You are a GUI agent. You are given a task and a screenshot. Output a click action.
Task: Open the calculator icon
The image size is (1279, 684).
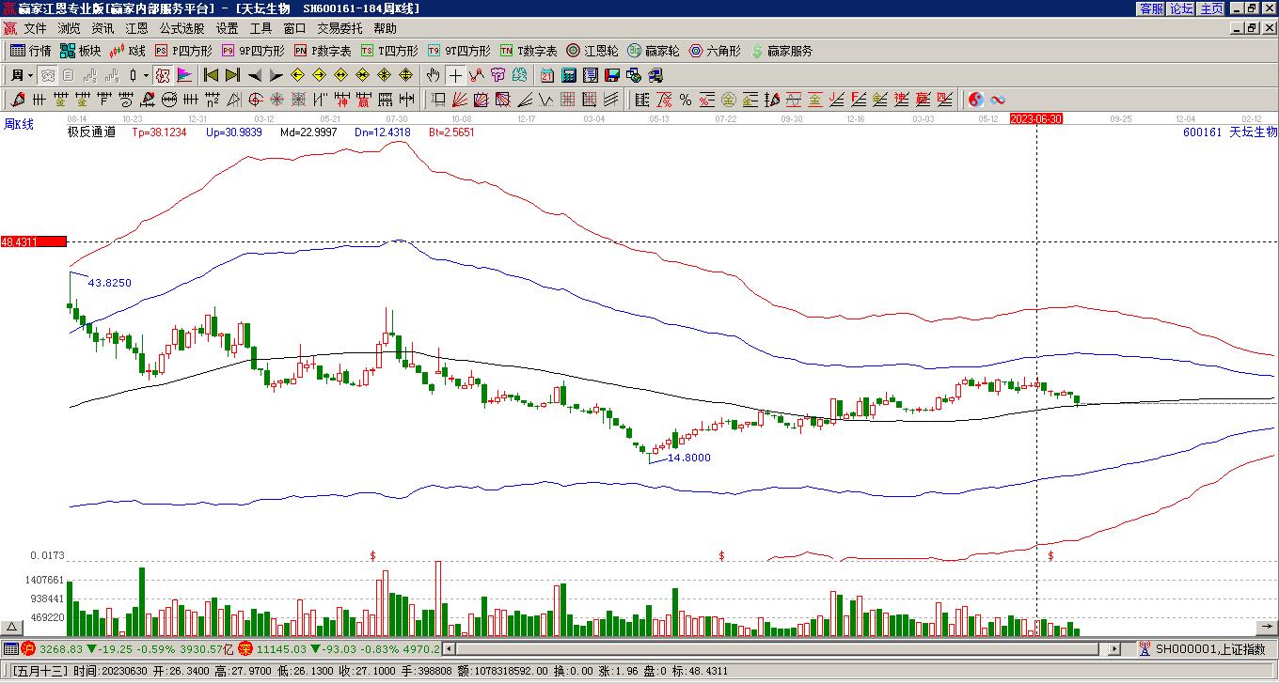[569, 75]
